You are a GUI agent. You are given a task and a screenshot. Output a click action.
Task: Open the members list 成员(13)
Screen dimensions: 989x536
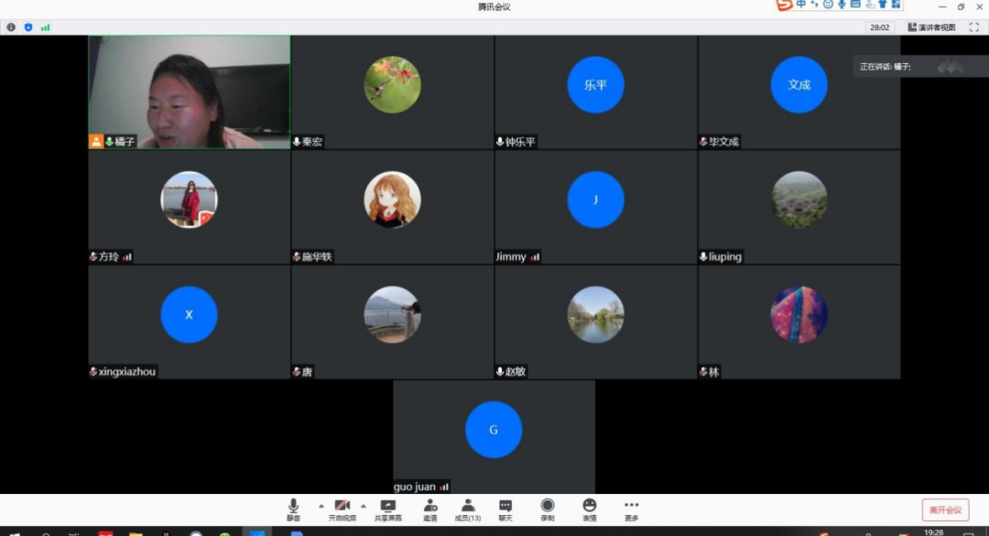tap(468, 508)
